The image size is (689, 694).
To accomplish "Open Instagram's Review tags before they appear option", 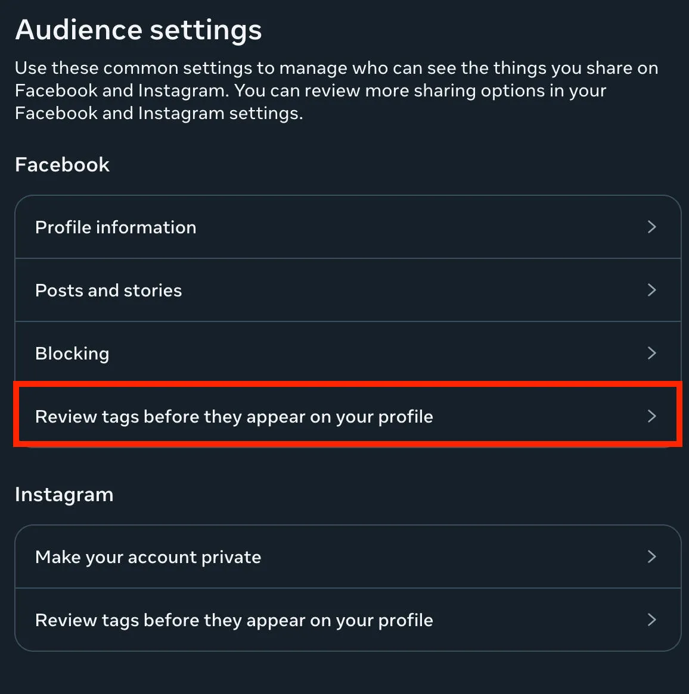I will click(x=348, y=620).
